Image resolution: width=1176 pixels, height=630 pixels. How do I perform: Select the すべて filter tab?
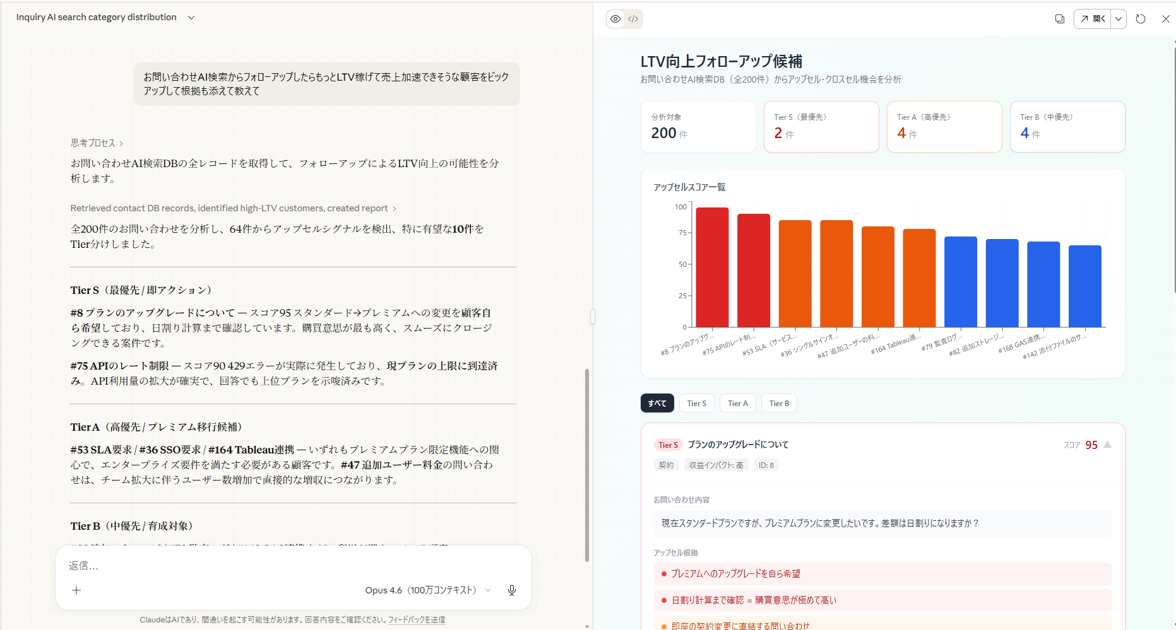[x=657, y=404]
